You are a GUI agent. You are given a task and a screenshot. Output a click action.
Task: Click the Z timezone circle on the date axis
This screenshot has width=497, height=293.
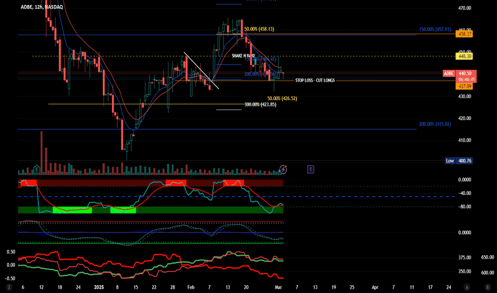[x=9, y=287]
